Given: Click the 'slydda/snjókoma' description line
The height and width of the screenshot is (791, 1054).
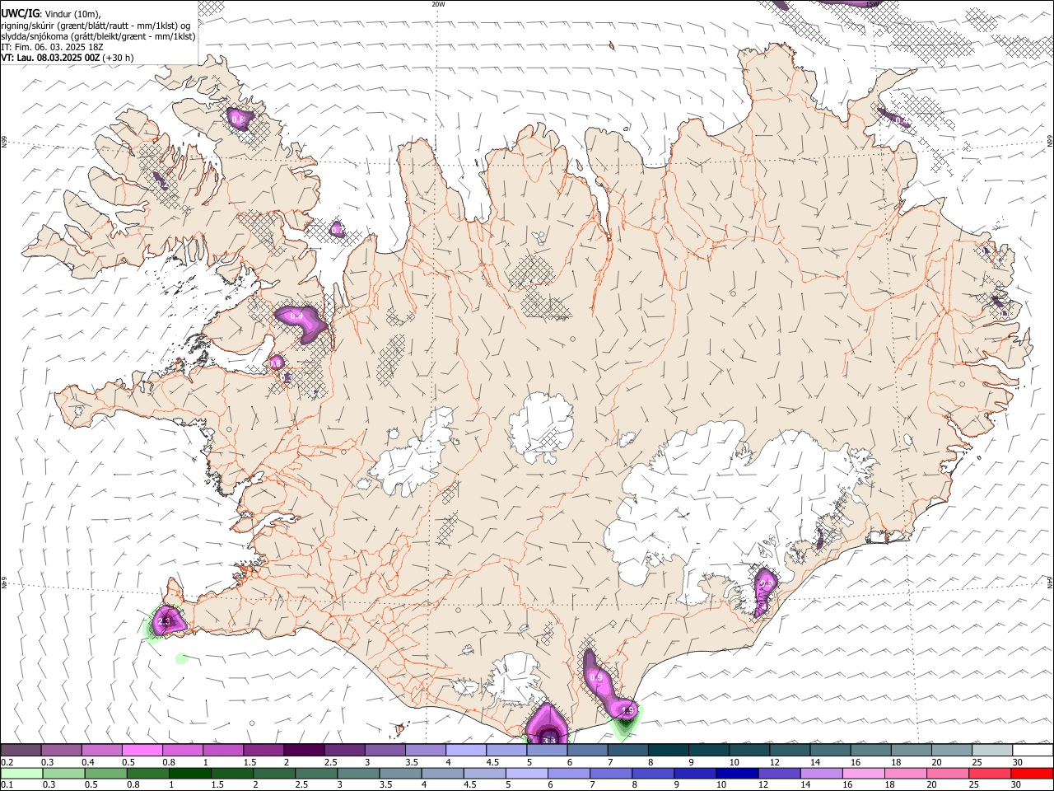Looking at the screenshot, I should tap(98, 36).
